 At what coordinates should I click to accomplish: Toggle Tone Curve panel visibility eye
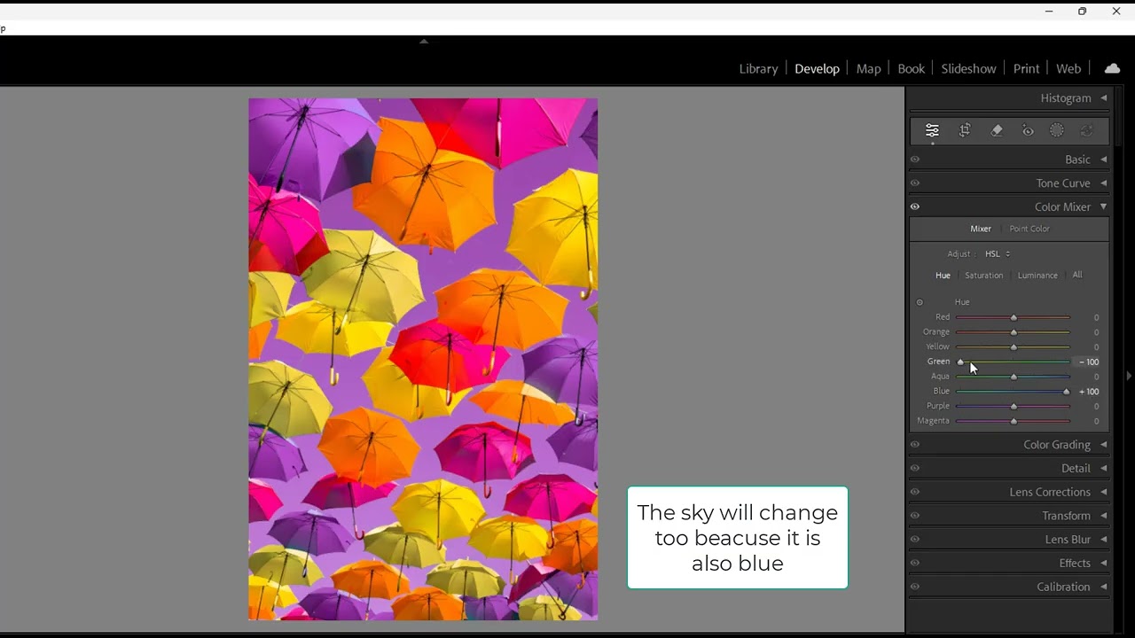tap(915, 183)
